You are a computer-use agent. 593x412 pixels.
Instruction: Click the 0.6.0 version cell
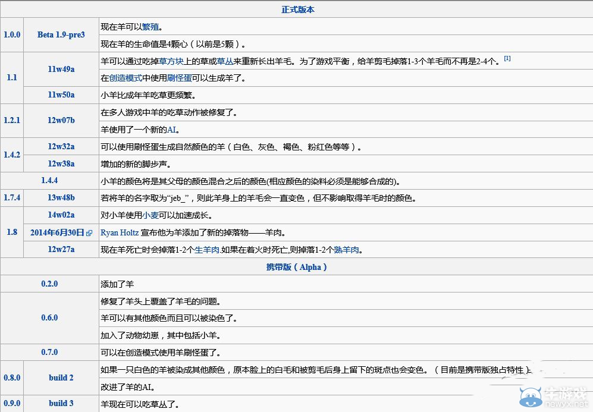click(x=49, y=318)
